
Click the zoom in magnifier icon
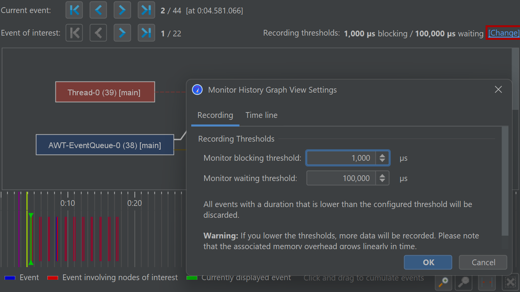tap(444, 283)
